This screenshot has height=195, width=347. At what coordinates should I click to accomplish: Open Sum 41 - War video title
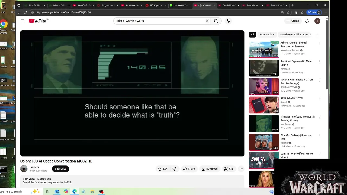[x=297, y=155]
